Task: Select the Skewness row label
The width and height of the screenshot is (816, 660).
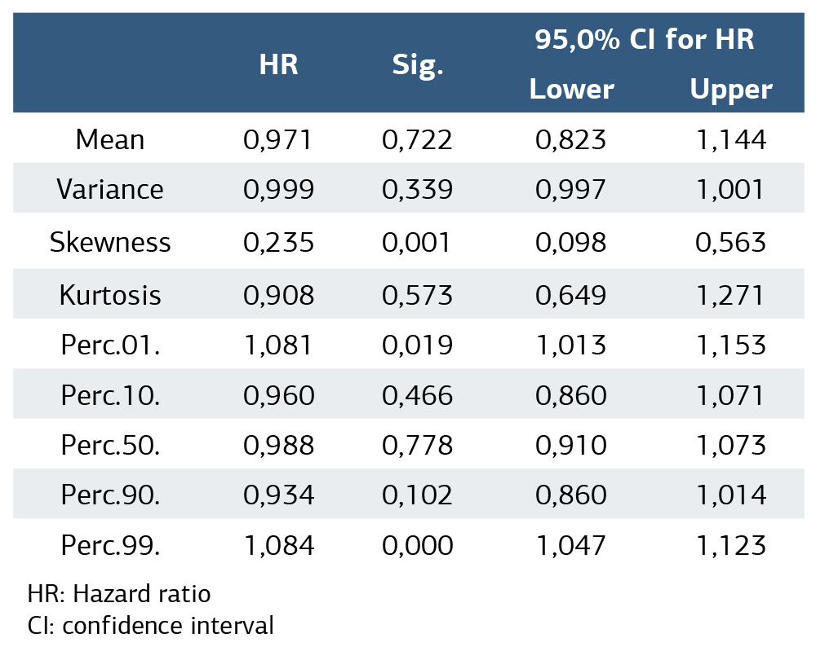Action: coord(110,242)
